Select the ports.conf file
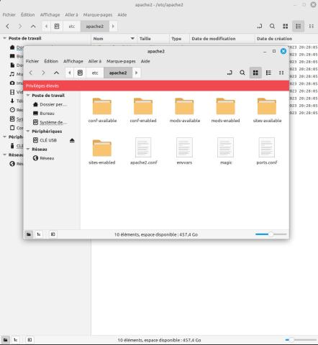The height and width of the screenshot is (345, 318). tap(267, 152)
